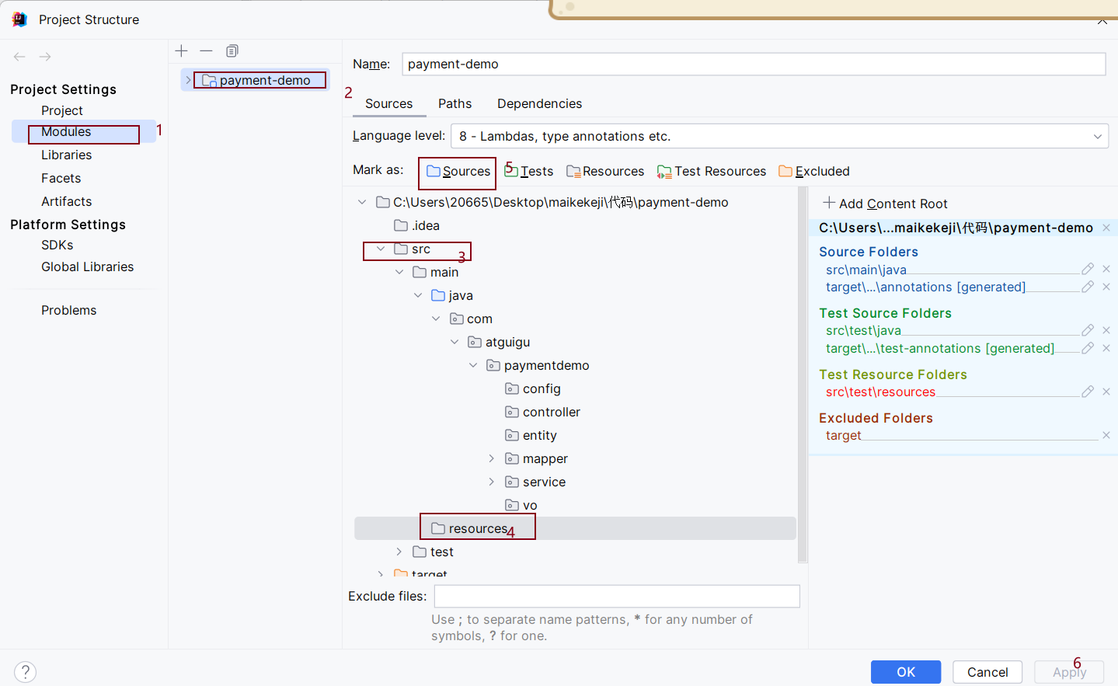The height and width of the screenshot is (686, 1118).
Task: Open help via the question mark icon
Action: point(25,671)
